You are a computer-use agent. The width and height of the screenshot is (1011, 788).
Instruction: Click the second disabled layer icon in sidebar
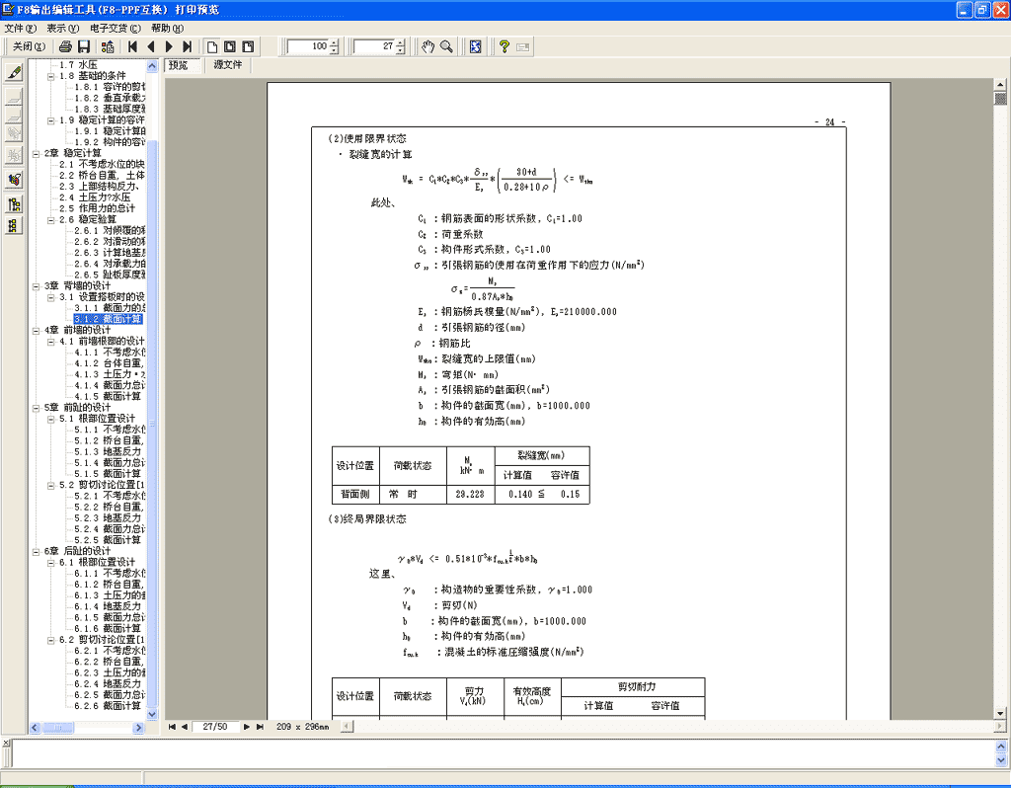[x=14, y=115]
